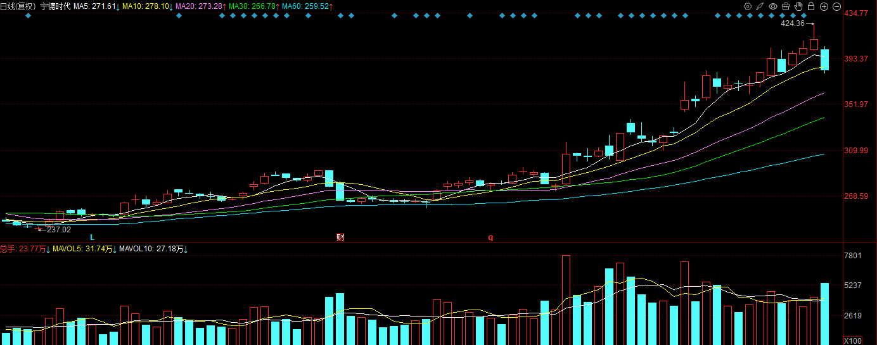Viewport: 877px width, 345px height.
Task: Click the 424.36 high price label
Action: point(793,23)
